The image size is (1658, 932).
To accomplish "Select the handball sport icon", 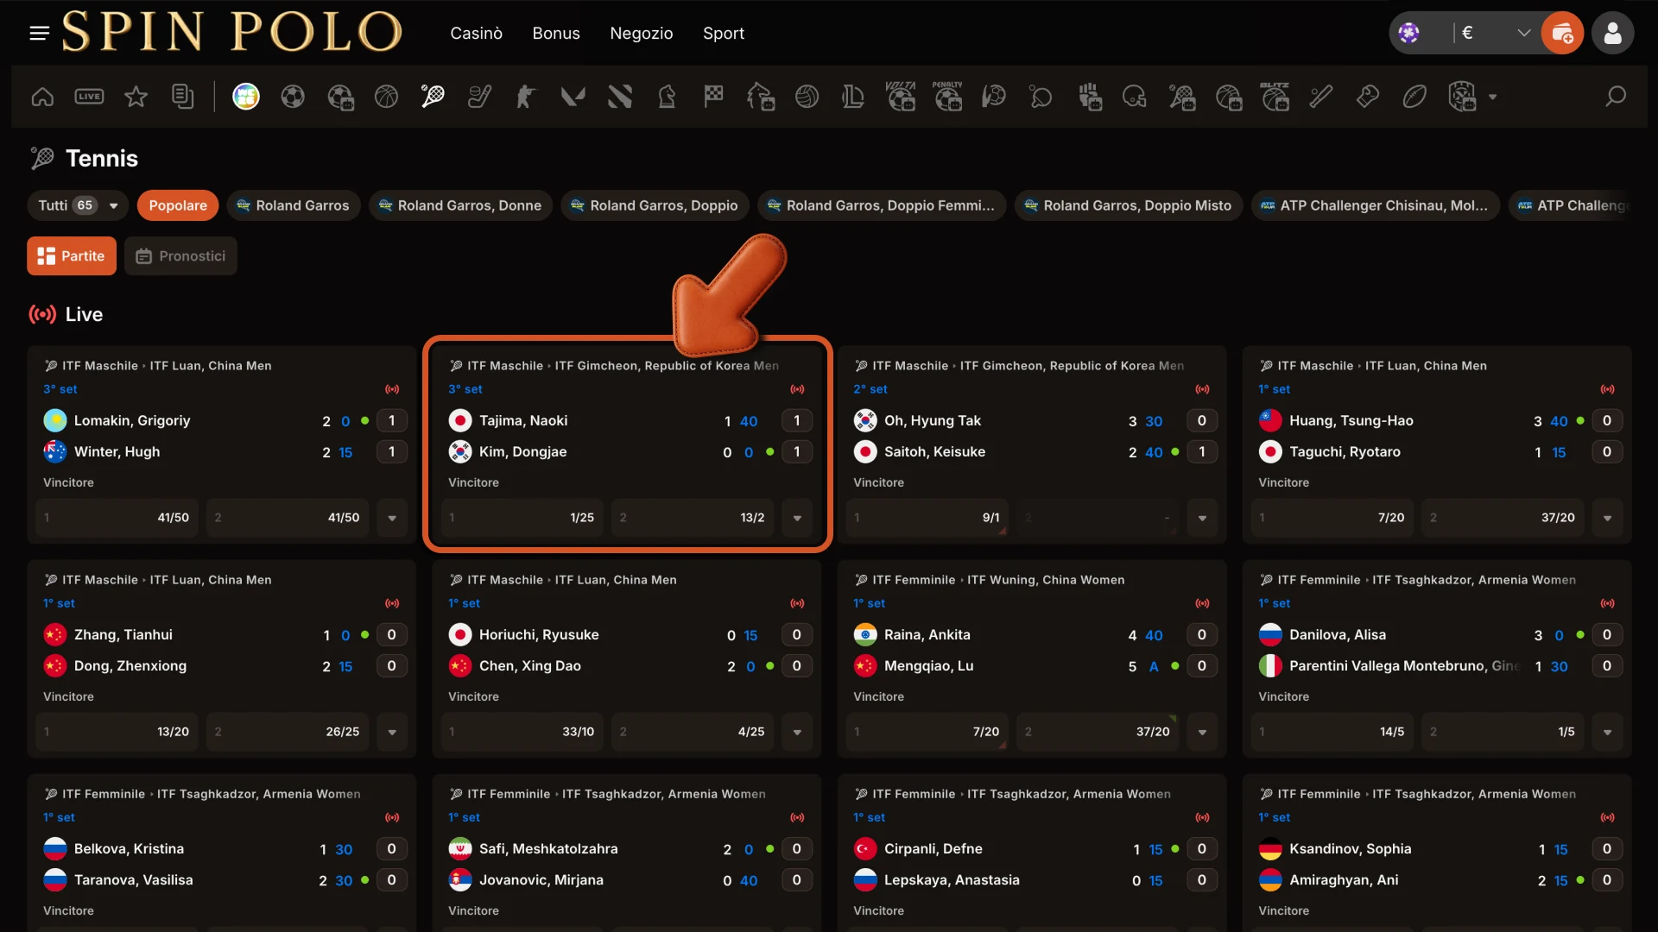I will (x=994, y=97).
